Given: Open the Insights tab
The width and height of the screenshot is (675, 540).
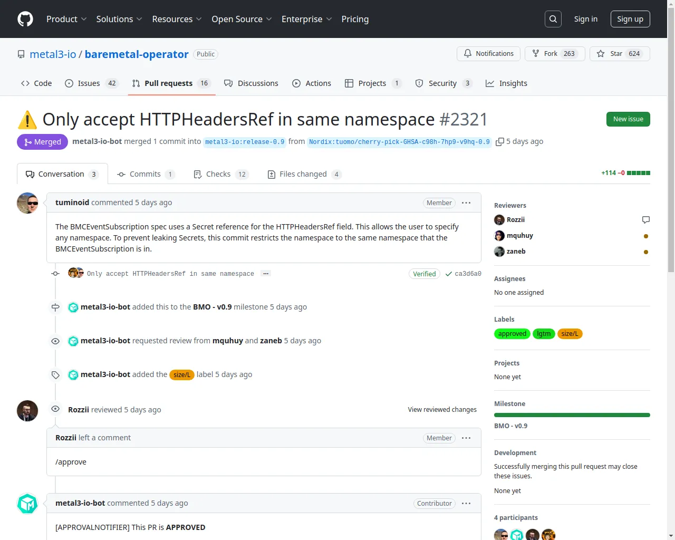Looking at the screenshot, I should [506, 83].
